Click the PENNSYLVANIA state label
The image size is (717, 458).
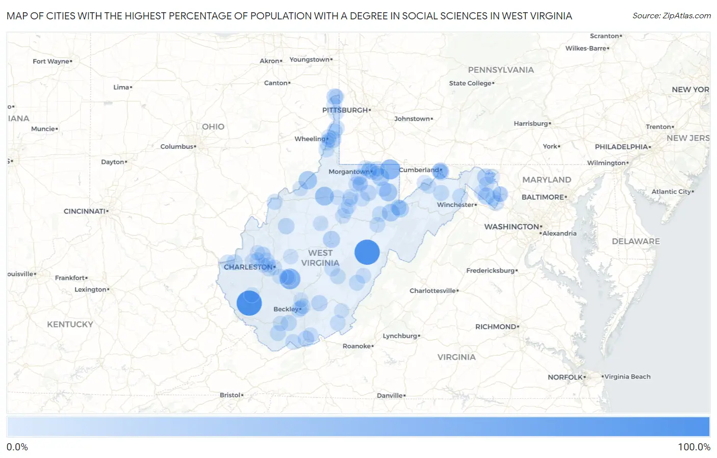tap(501, 70)
